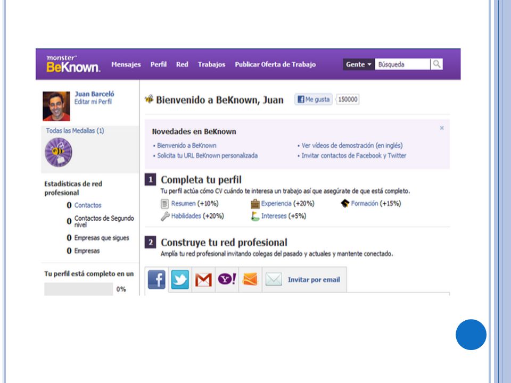Click the Resumen document icon
The image size is (511, 383).
165,204
